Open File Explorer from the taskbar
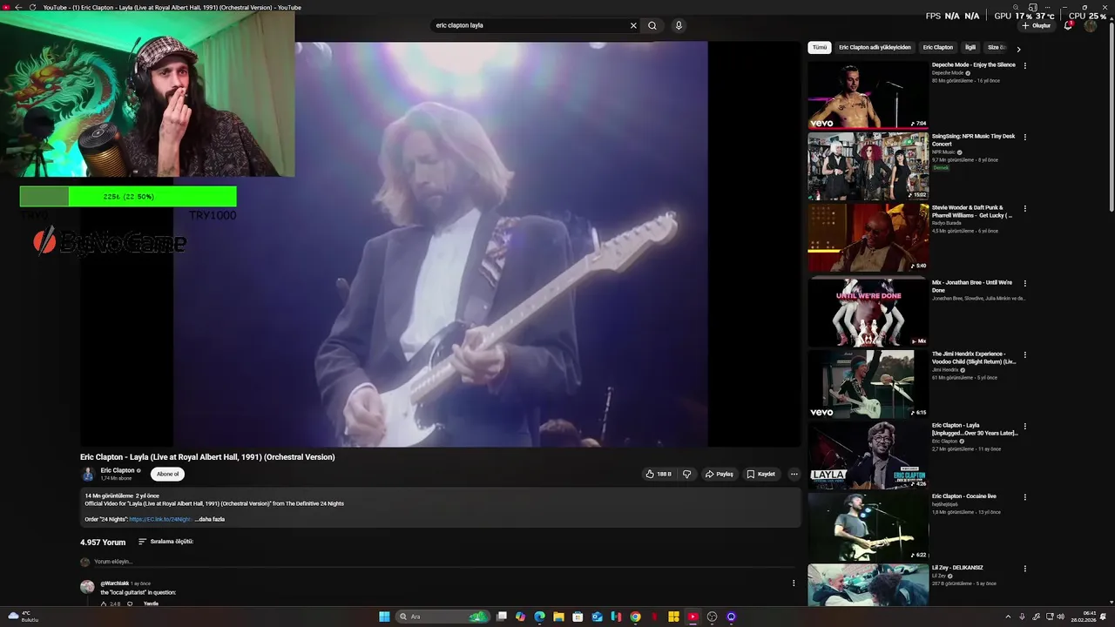Viewport: 1115px width, 627px height. point(558,617)
